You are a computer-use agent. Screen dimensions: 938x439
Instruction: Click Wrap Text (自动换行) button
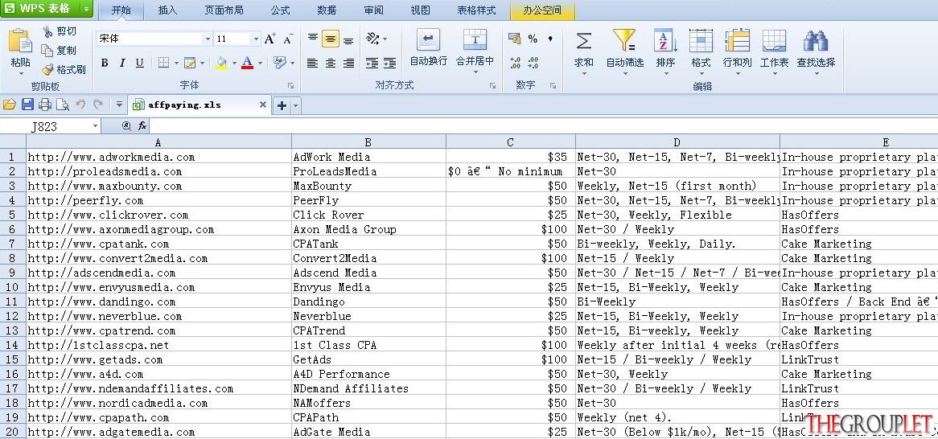[x=428, y=48]
